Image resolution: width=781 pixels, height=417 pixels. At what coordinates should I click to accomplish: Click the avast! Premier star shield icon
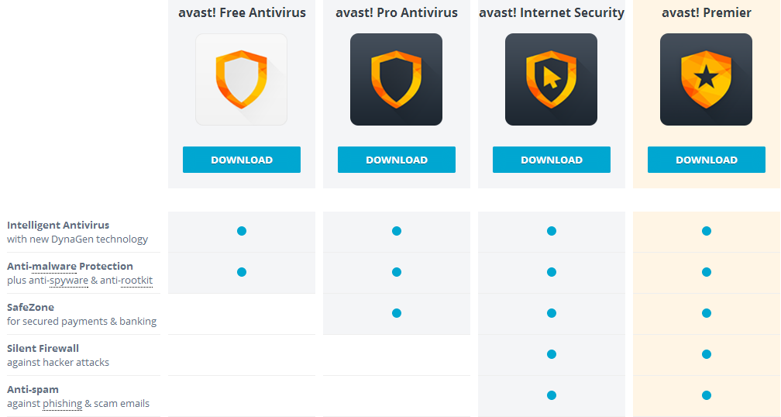coord(706,79)
